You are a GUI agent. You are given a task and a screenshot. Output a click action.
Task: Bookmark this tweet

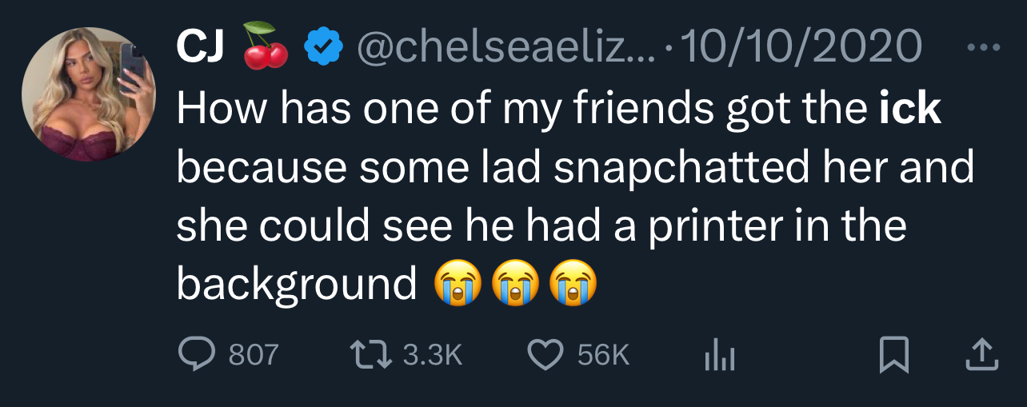pos(893,356)
